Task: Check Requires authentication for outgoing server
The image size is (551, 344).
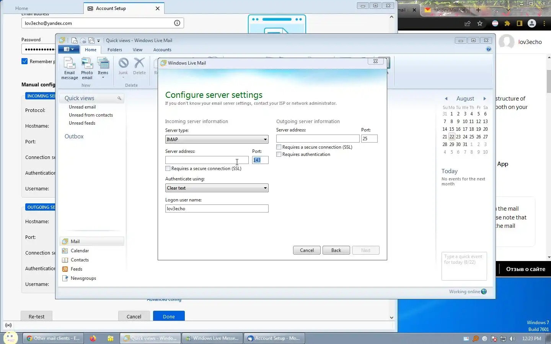Action: point(279,154)
